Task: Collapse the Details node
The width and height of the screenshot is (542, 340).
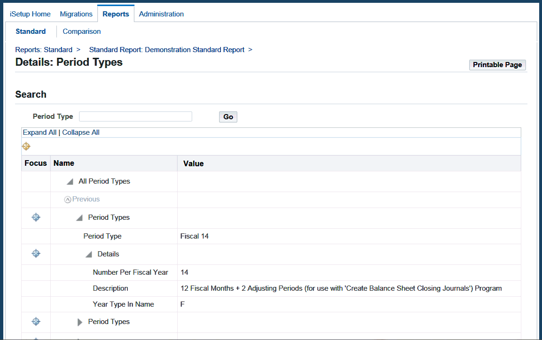Action: 89,255
